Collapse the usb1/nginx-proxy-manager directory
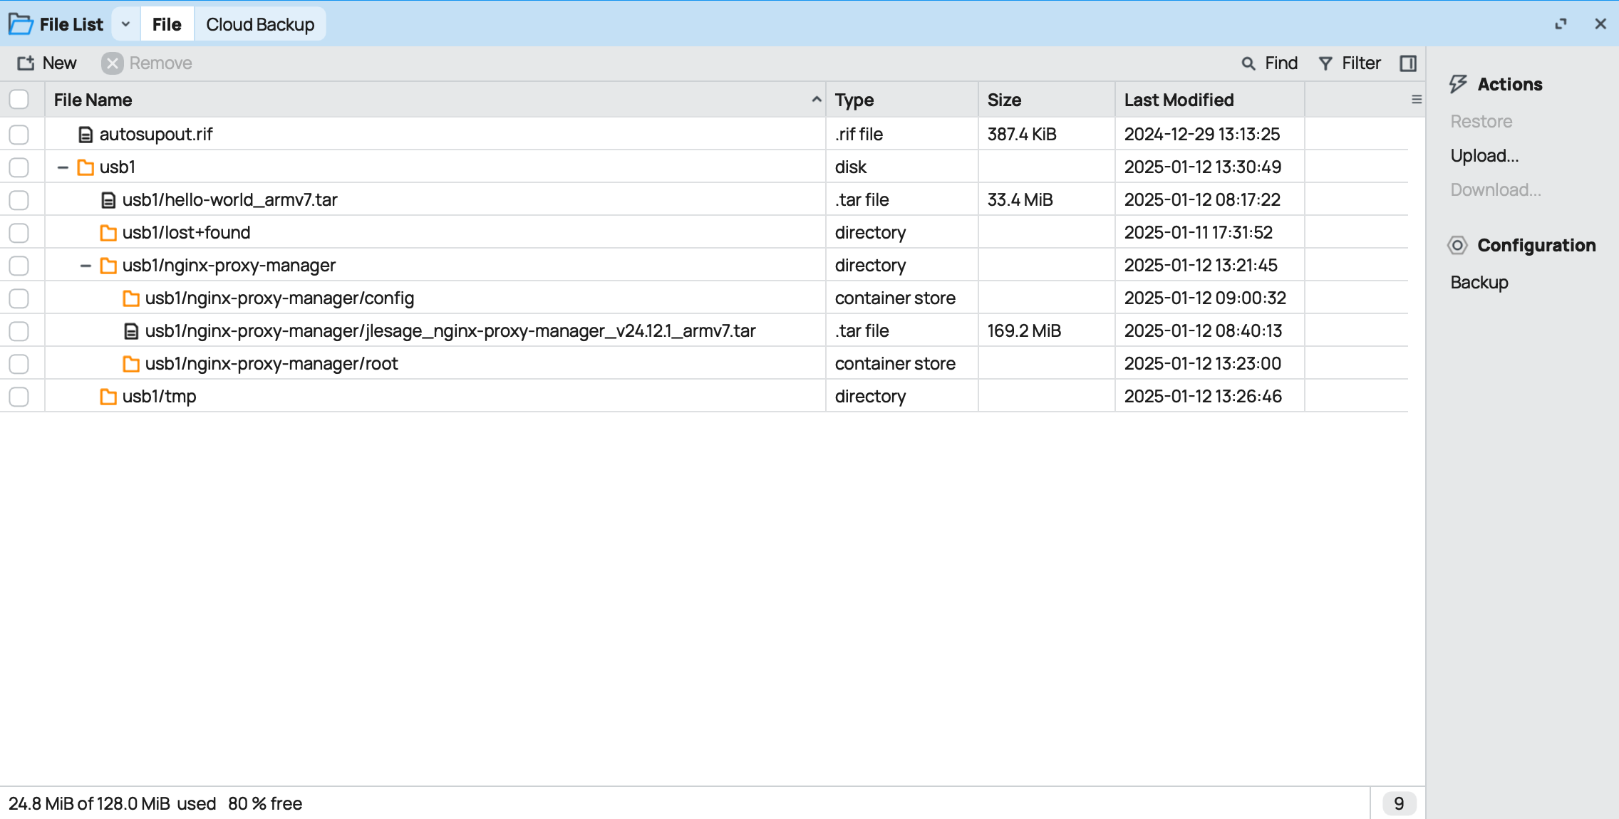 (x=86, y=266)
